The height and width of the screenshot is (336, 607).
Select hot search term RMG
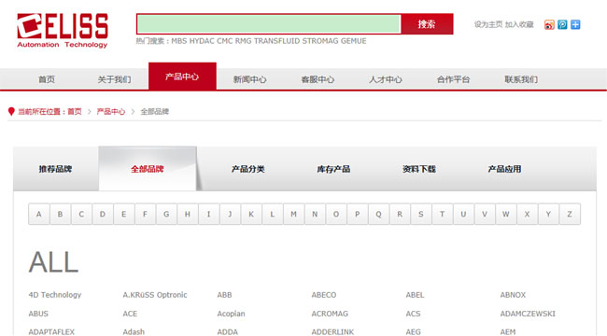click(243, 41)
